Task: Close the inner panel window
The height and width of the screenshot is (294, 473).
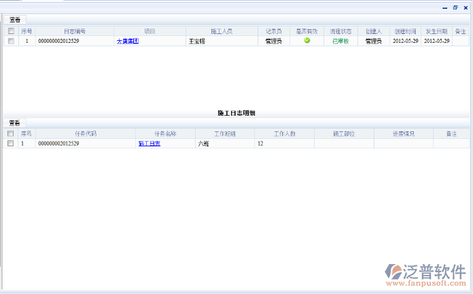Action: [x=465, y=7]
